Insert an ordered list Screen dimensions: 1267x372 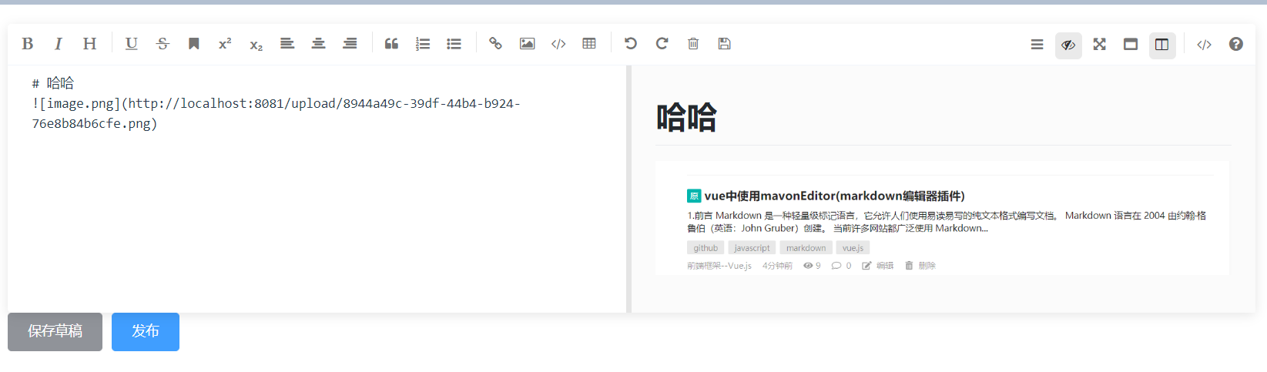point(423,44)
